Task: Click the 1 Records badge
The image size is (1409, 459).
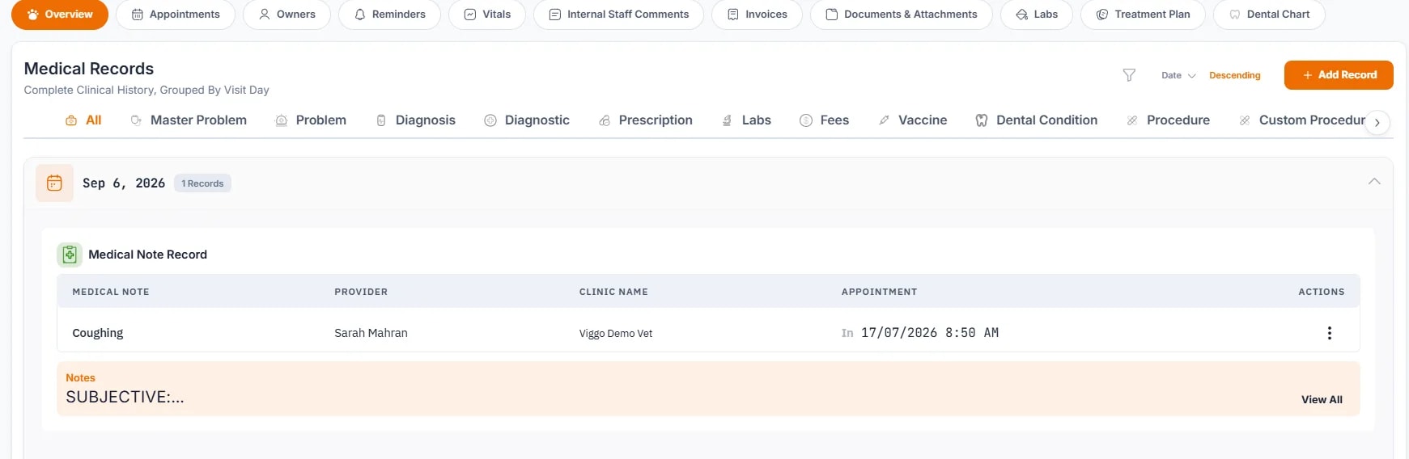Action: click(202, 183)
